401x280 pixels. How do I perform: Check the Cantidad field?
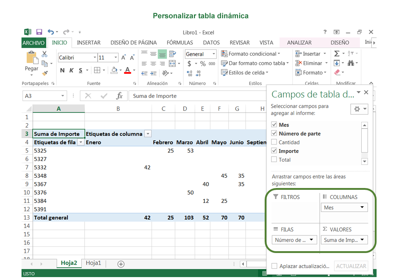coord(274,142)
